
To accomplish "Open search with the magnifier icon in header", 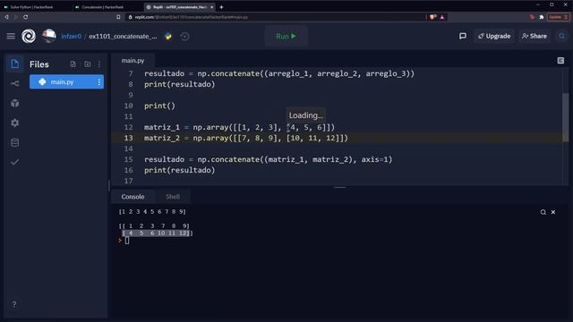I will [561, 36].
